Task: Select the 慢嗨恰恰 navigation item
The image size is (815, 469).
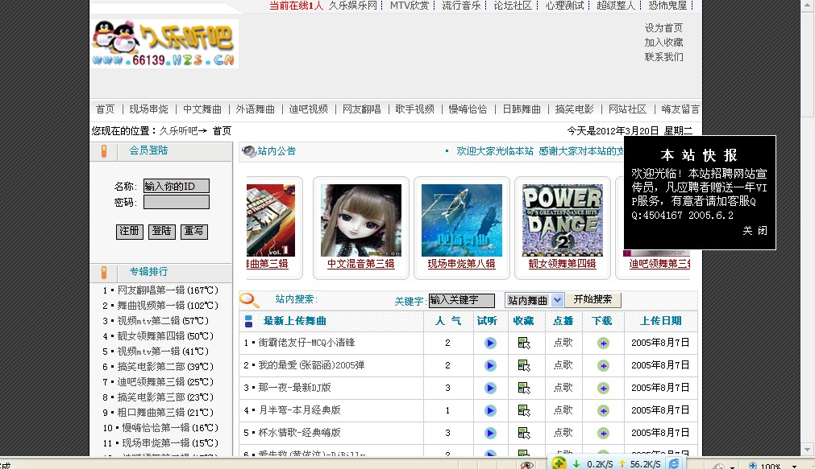Action: tap(468, 109)
